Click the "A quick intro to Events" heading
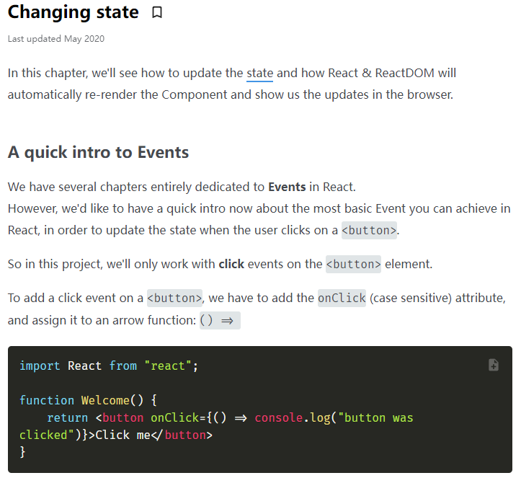521x478 pixels. point(98,152)
